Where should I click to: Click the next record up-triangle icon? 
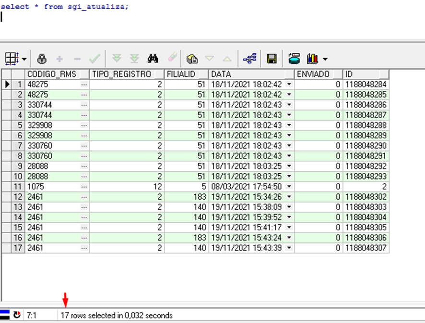227,59
